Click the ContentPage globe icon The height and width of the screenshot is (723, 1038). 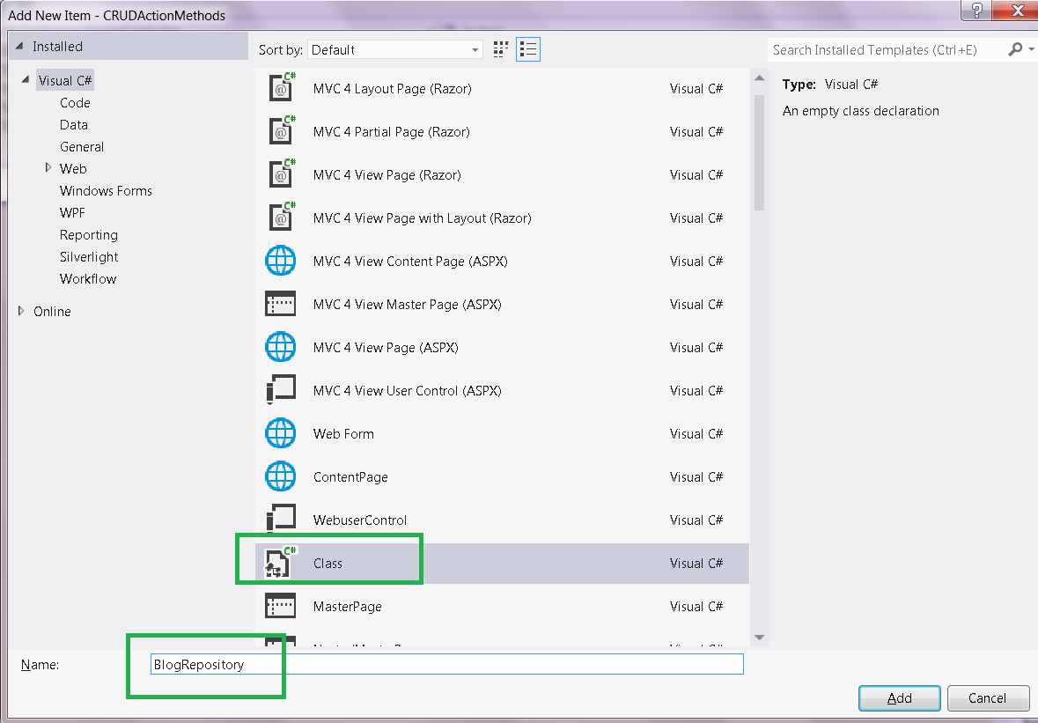tap(280, 476)
